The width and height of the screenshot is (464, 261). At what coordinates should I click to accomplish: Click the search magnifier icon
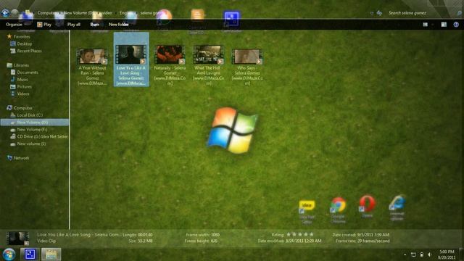459,13
